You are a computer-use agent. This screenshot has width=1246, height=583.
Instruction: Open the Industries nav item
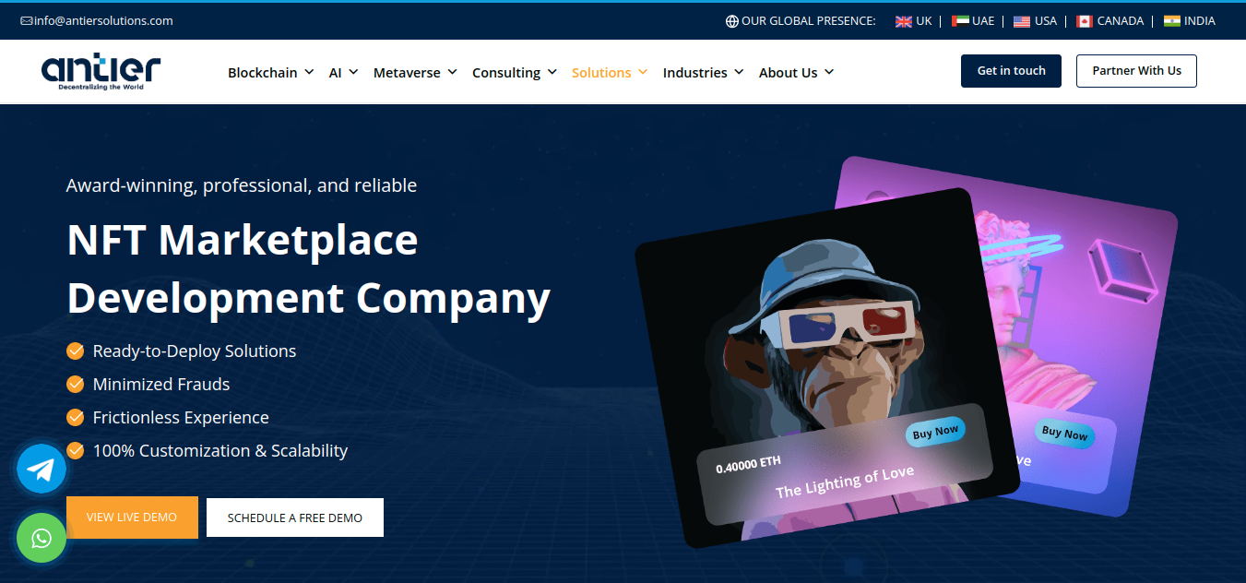(695, 72)
